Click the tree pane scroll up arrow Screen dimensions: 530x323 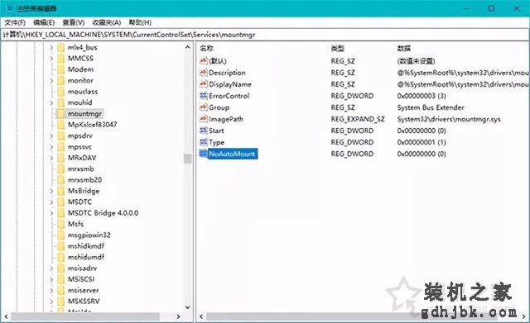pos(187,48)
